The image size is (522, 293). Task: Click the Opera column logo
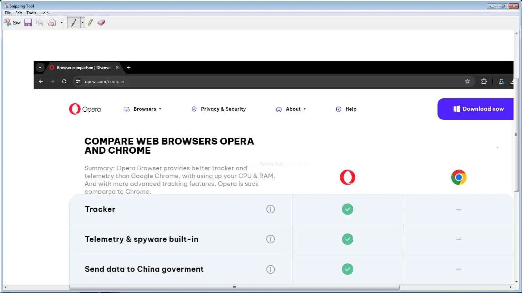[x=347, y=177]
